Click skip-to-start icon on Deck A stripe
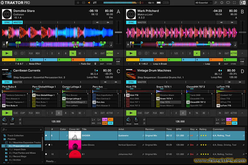248x165 pixels. (x=4, y=45)
